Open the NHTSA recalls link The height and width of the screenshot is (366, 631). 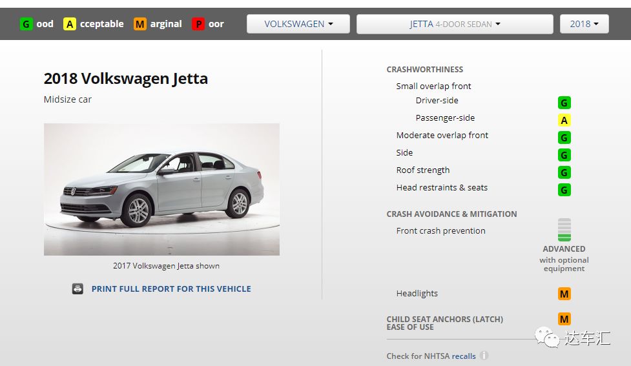[x=464, y=356]
